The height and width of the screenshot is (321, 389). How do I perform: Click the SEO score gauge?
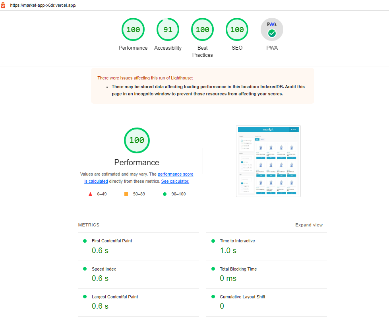pos(237,29)
